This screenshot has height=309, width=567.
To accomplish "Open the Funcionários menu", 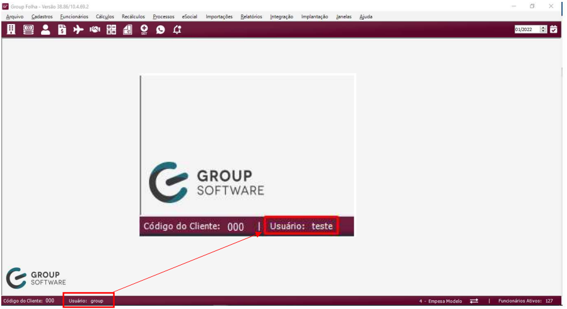I will click(74, 16).
